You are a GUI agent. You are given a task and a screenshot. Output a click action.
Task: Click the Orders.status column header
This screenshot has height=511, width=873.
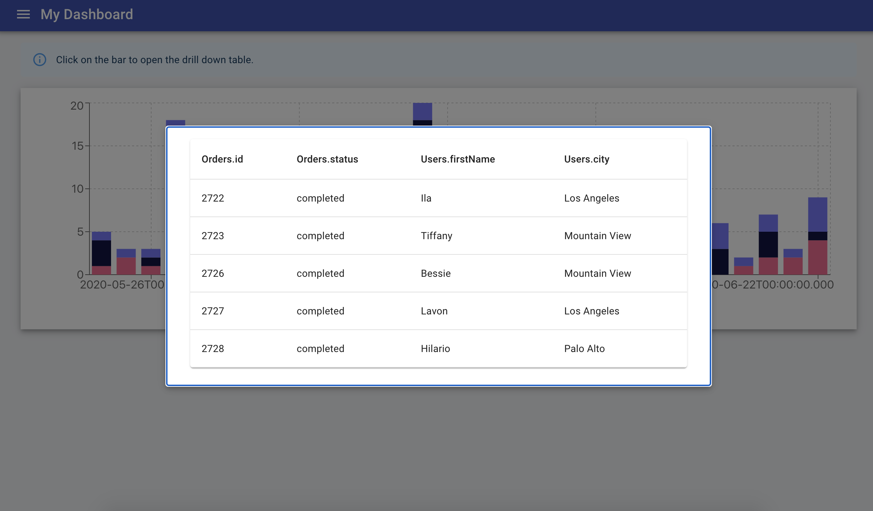click(327, 159)
